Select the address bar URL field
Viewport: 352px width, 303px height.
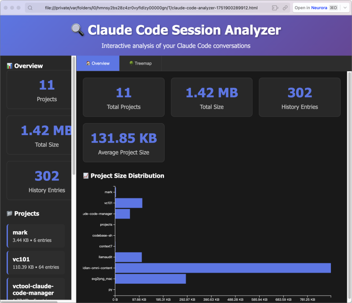tap(151, 8)
